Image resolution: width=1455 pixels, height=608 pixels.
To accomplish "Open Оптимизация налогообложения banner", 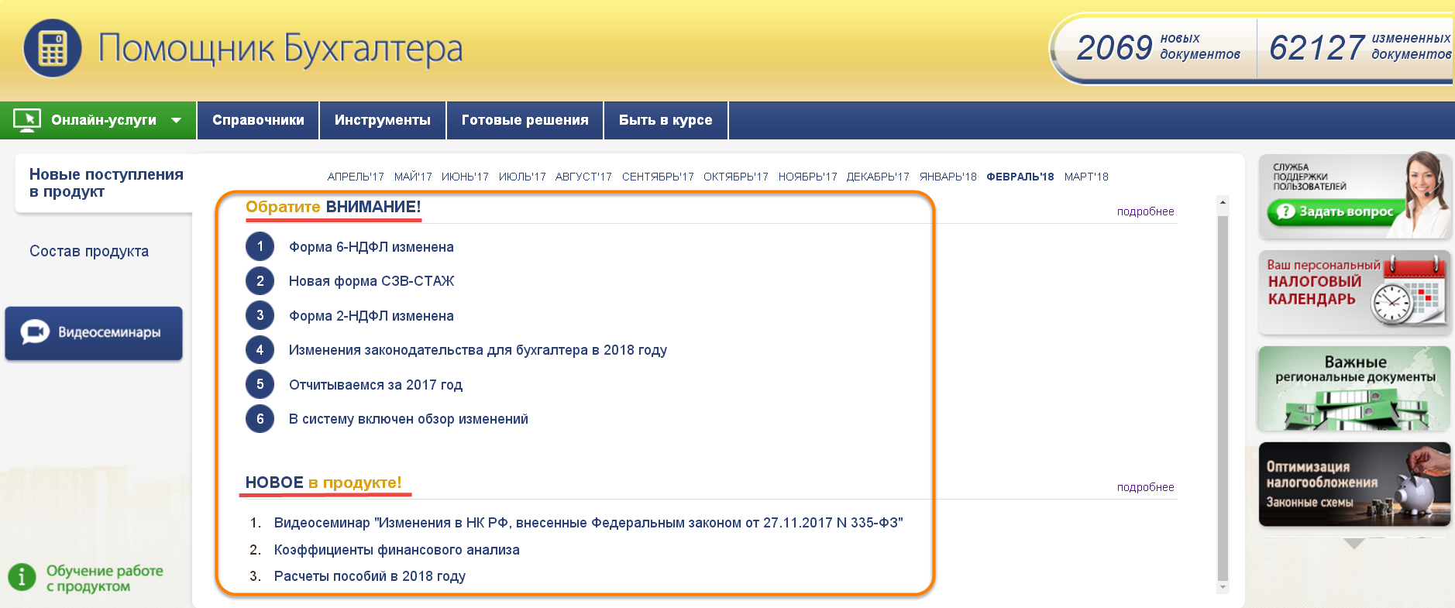I will pos(1354,485).
